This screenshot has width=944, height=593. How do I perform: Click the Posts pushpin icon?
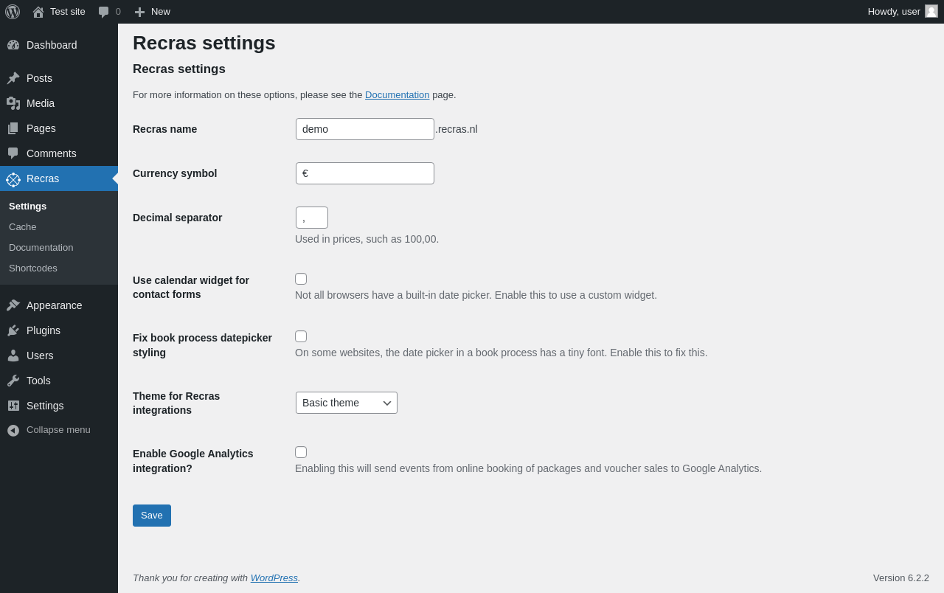tap(13, 78)
